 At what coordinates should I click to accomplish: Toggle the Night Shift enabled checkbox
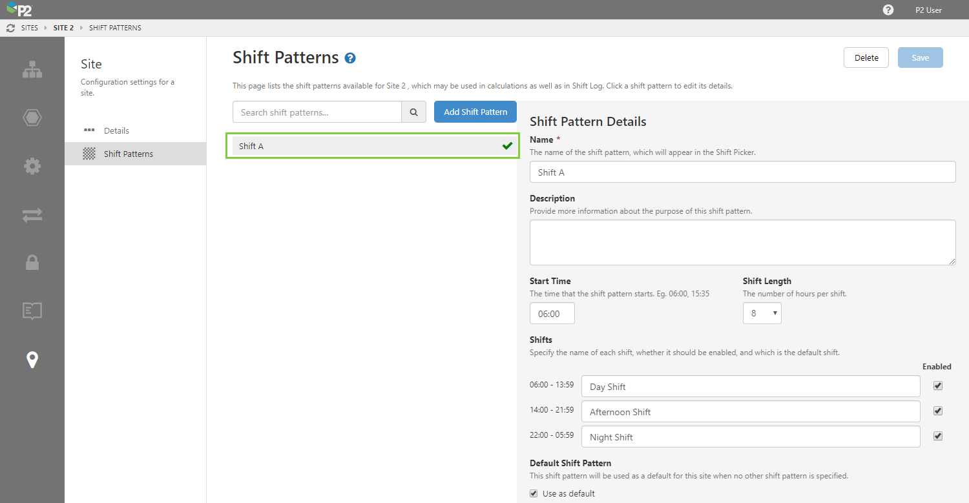tap(938, 436)
